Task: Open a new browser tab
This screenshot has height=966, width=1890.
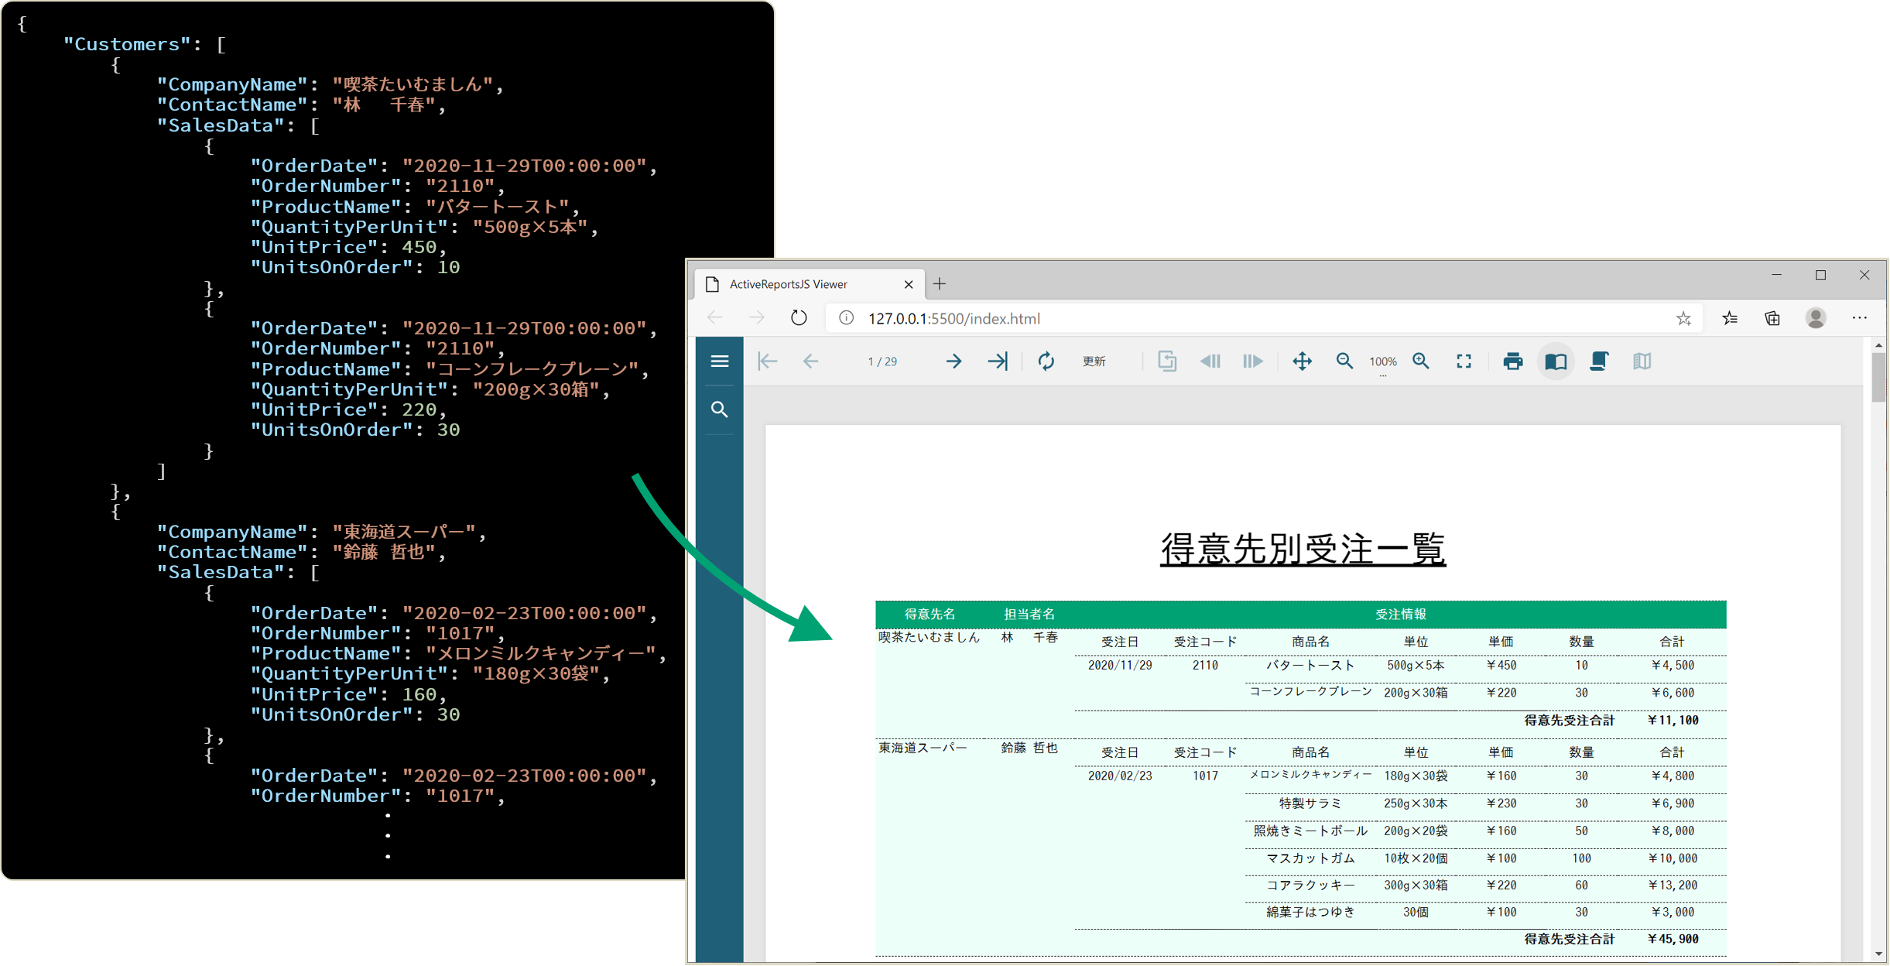Action: 940,284
